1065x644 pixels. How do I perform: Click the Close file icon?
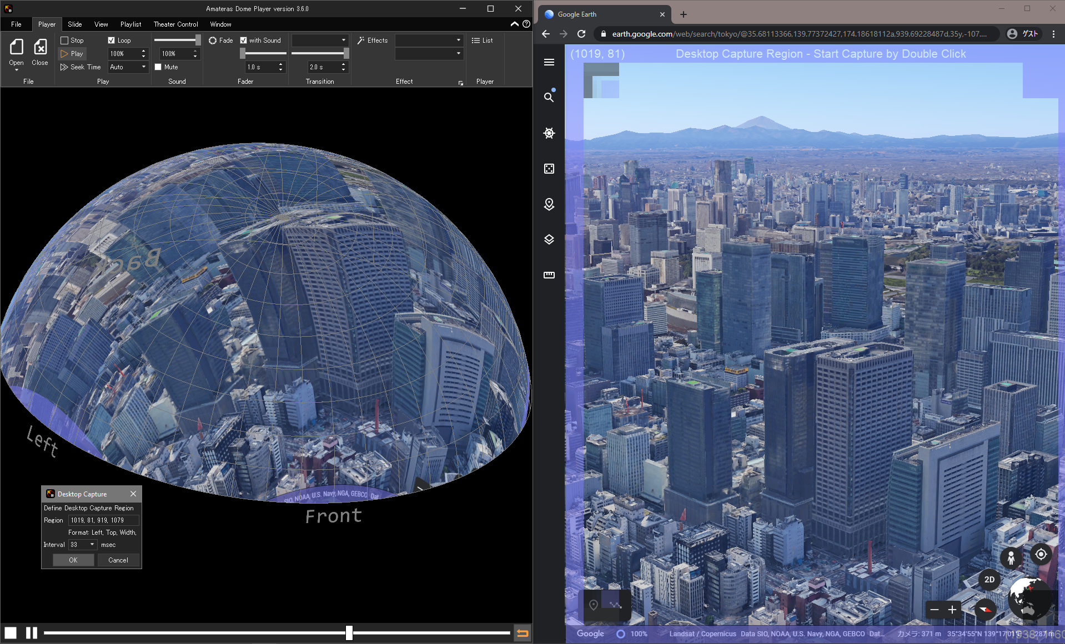click(x=40, y=47)
